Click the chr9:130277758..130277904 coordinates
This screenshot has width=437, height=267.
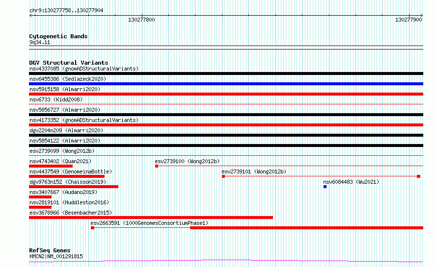click(66, 10)
